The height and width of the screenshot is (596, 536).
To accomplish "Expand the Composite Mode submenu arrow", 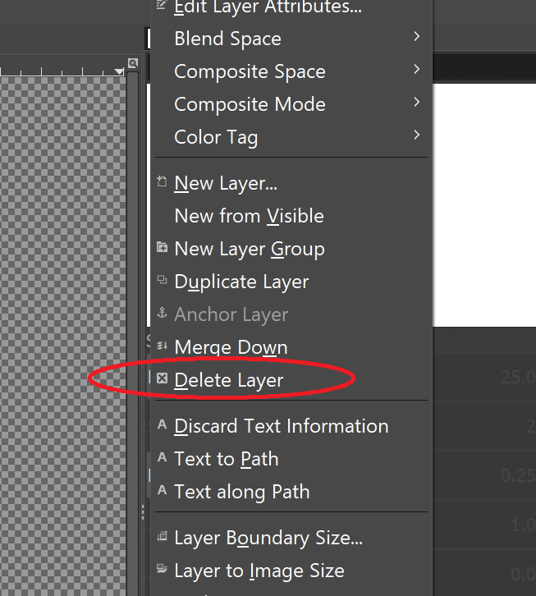I will point(417,103).
